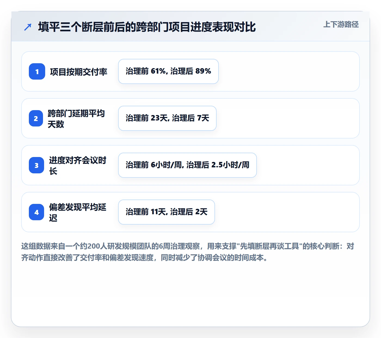This screenshot has width=381, height=338.
Task: Click number badge 3 for 进度对齐会议时长
Action: pyautogui.click(x=36, y=165)
